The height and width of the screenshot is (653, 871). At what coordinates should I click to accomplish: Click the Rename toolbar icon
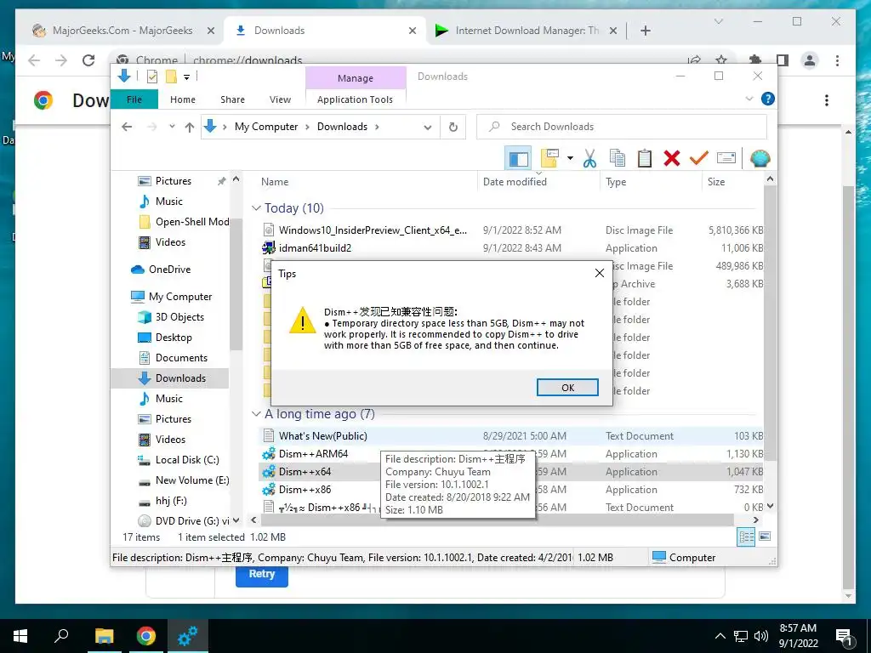coord(726,158)
